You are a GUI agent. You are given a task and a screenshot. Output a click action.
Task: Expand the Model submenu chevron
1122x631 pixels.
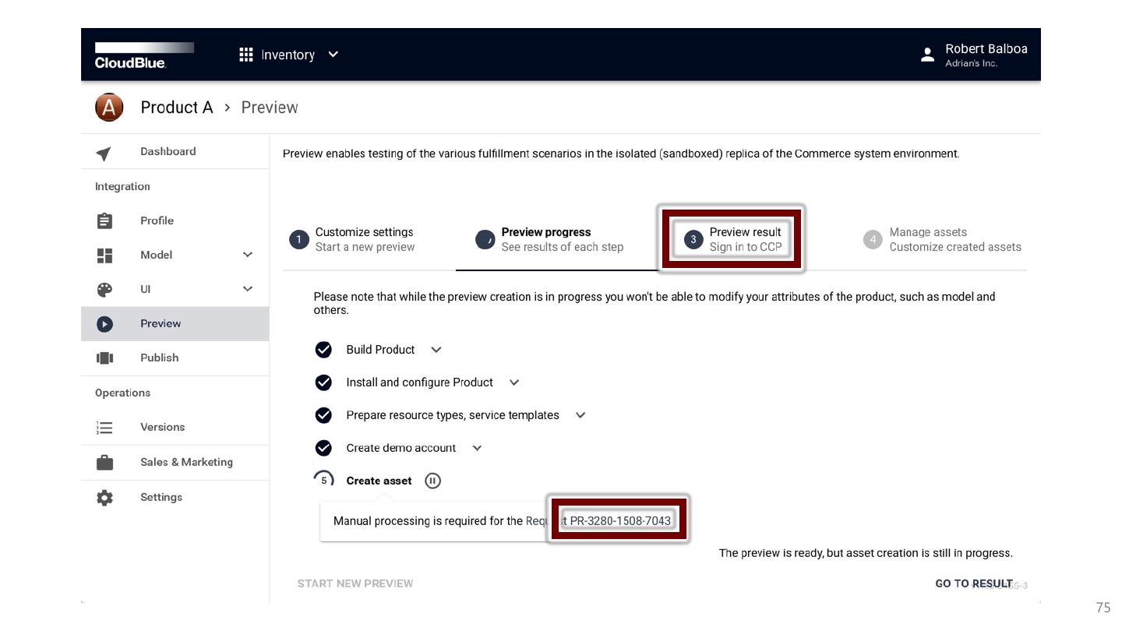[248, 255]
